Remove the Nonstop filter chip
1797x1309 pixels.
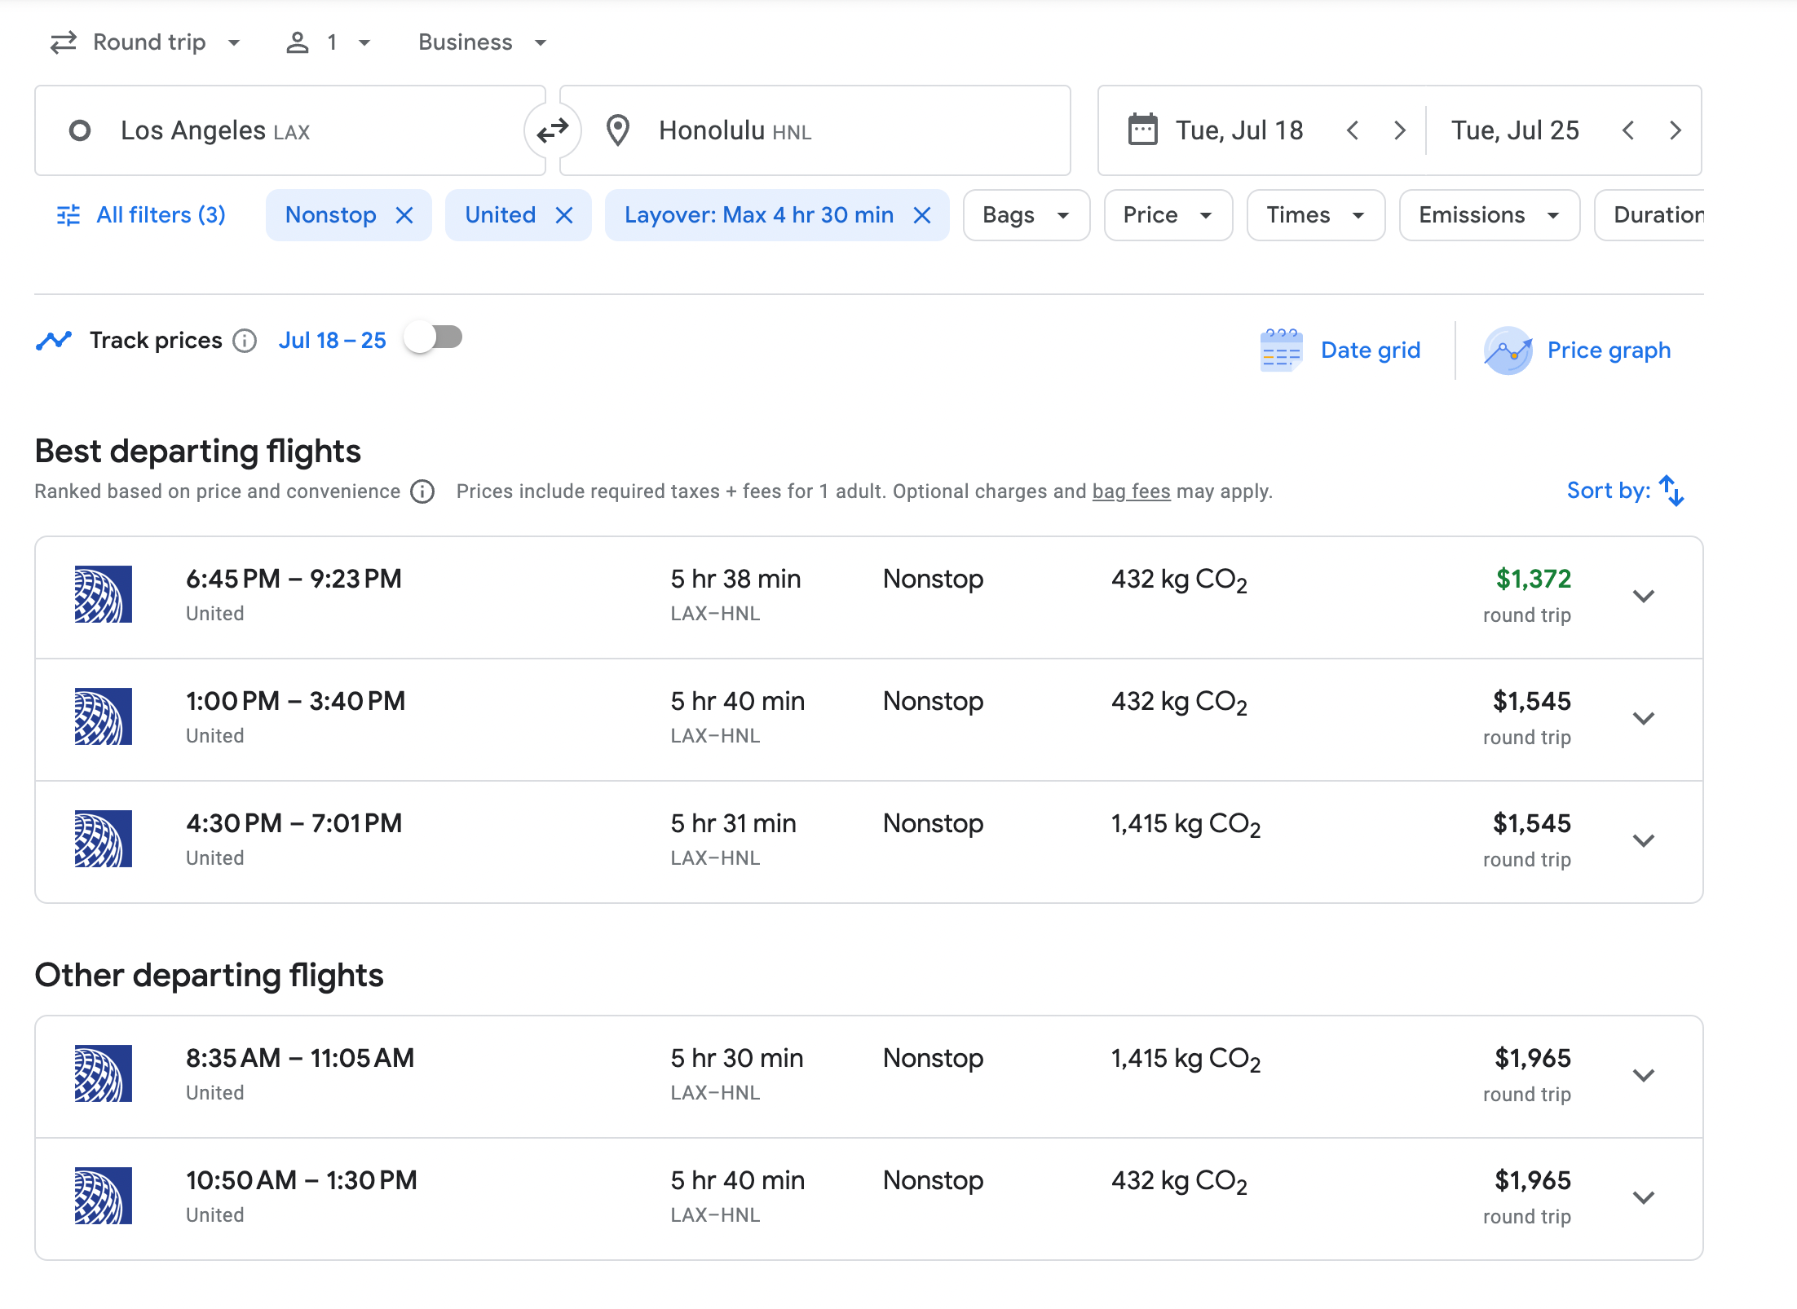(404, 215)
